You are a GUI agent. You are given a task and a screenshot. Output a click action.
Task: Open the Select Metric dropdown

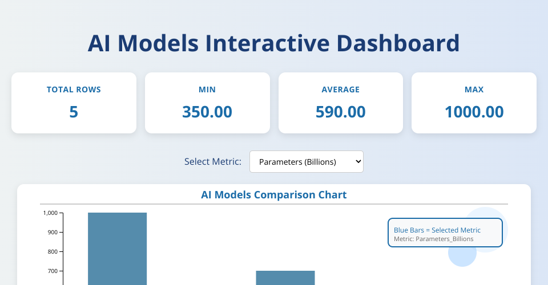point(306,162)
